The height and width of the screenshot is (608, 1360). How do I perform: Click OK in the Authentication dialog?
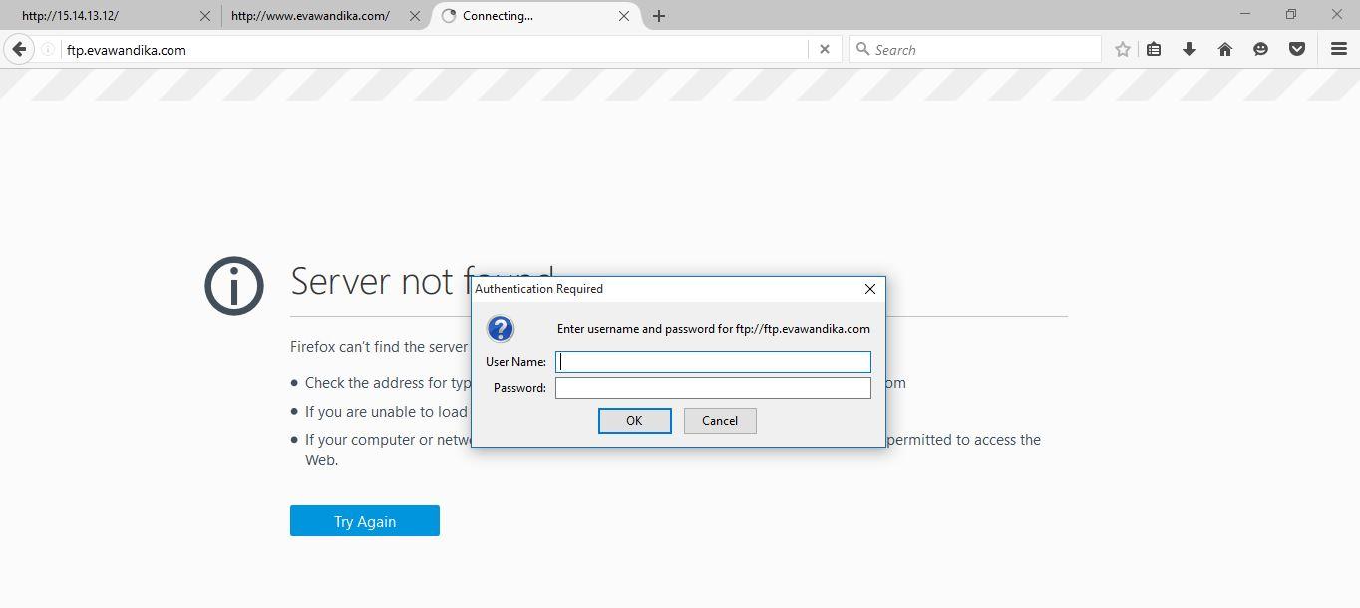tap(634, 421)
